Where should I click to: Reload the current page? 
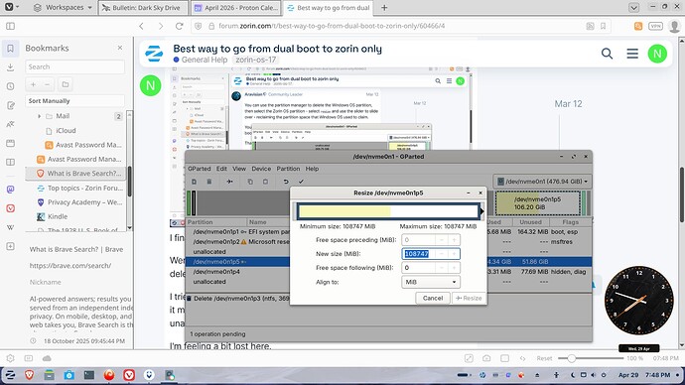click(179, 26)
